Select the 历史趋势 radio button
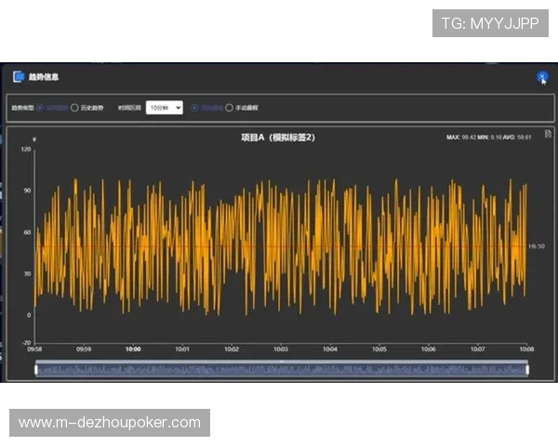 tap(74, 108)
